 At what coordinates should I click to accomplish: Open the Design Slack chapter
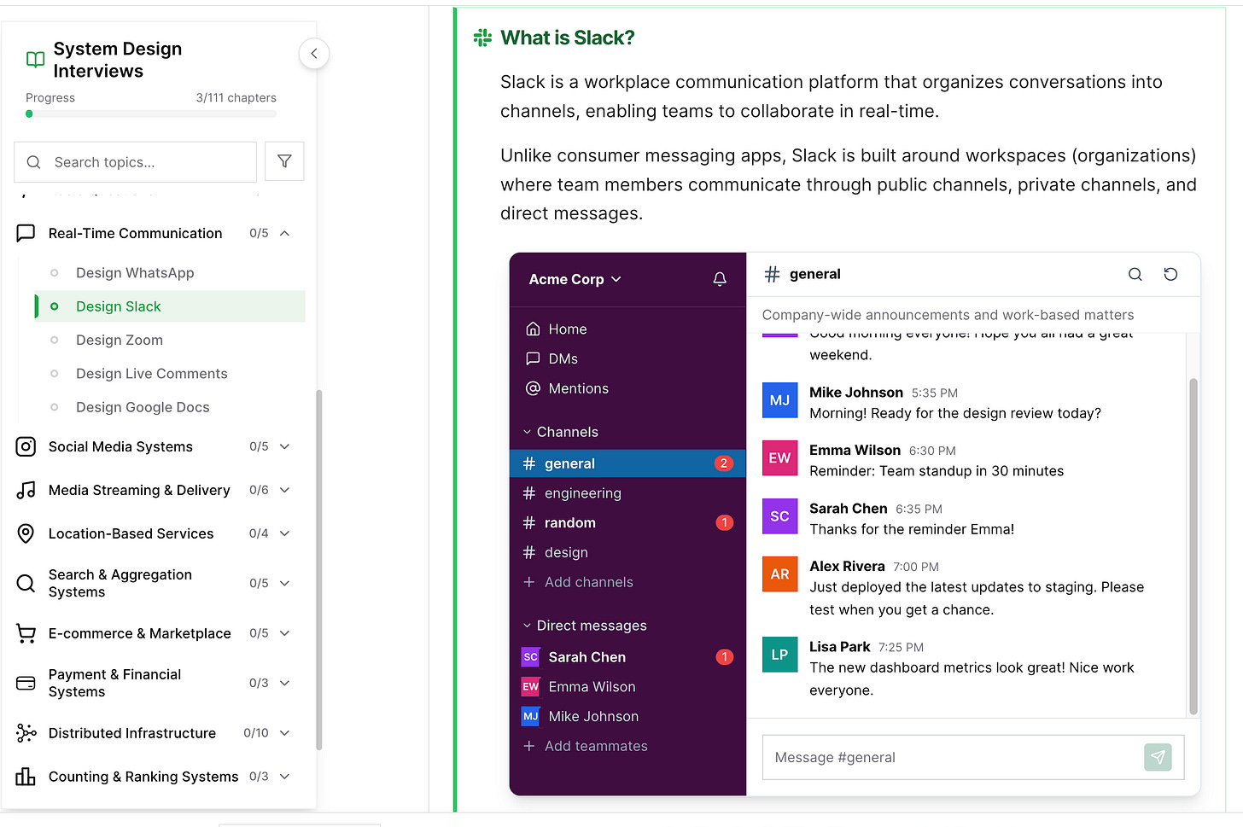coord(170,306)
